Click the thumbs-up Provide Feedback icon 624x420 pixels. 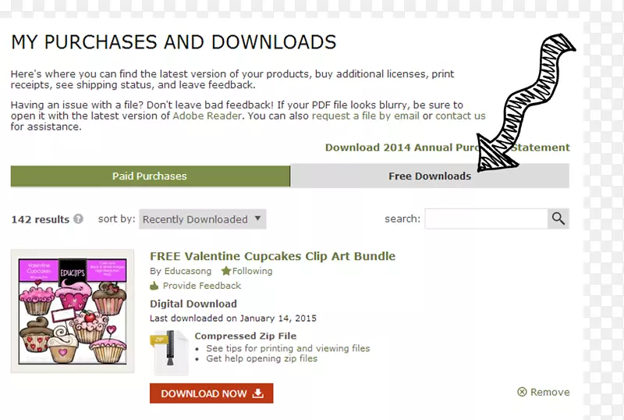154,286
